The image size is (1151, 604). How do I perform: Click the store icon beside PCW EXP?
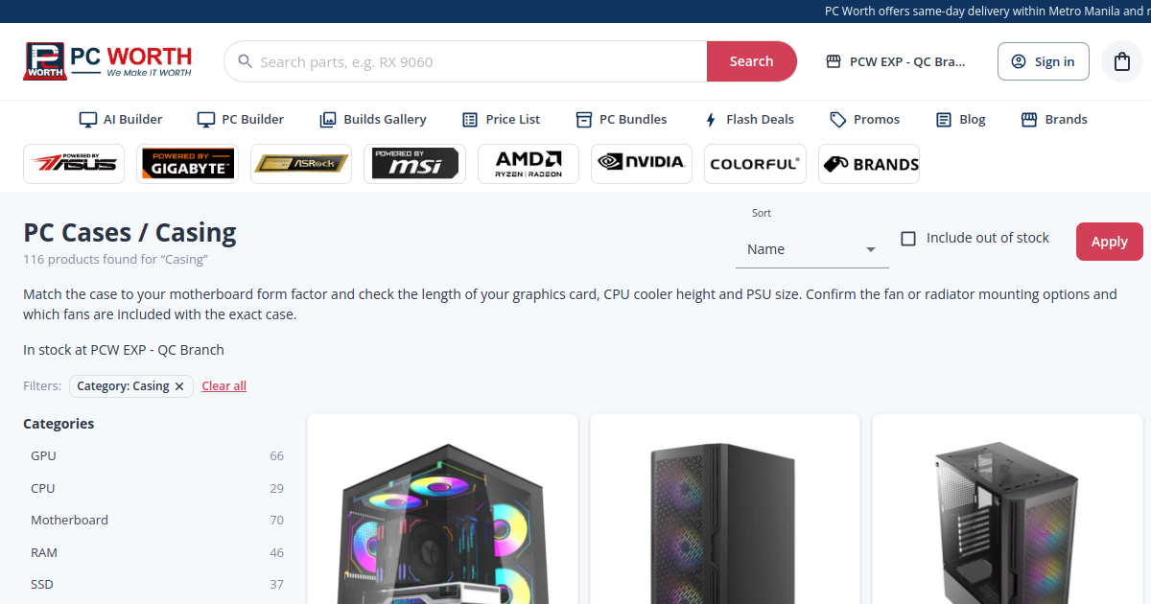(x=834, y=61)
